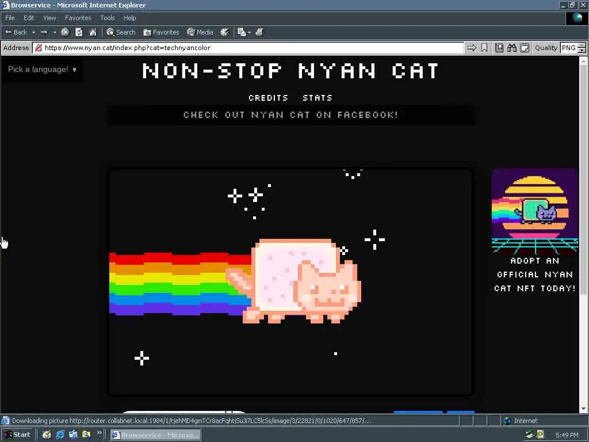589x442 pixels.
Task: Click the NON-STOP NYAN CAT title
Action: [290, 71]
